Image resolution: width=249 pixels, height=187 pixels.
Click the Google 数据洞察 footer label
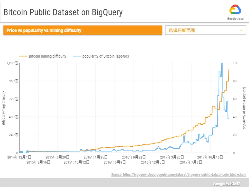point(226,184)
